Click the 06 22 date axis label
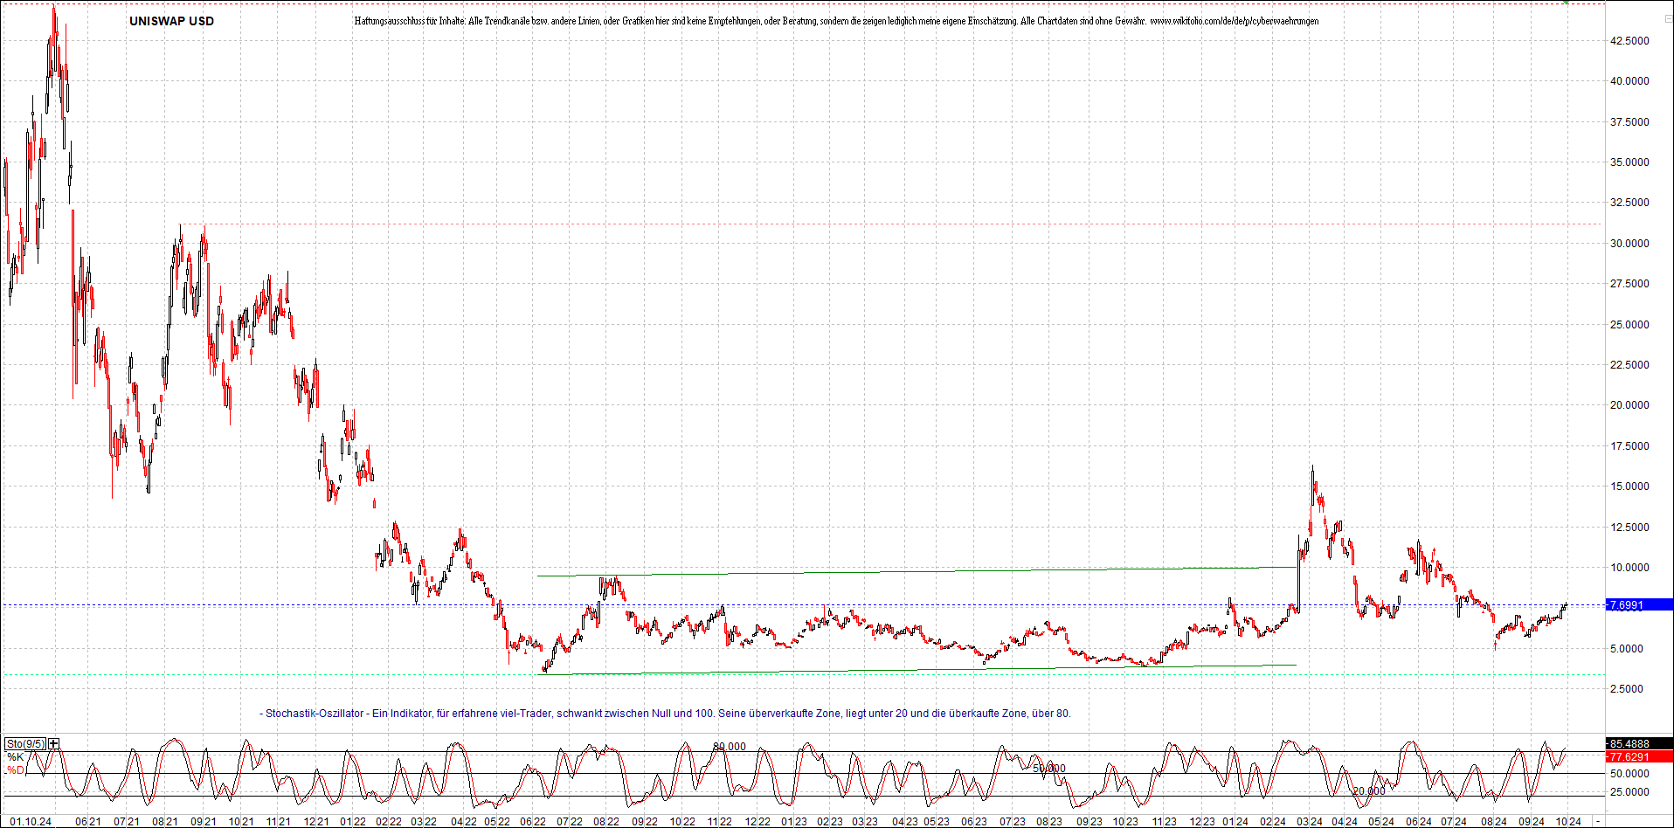 532,822
